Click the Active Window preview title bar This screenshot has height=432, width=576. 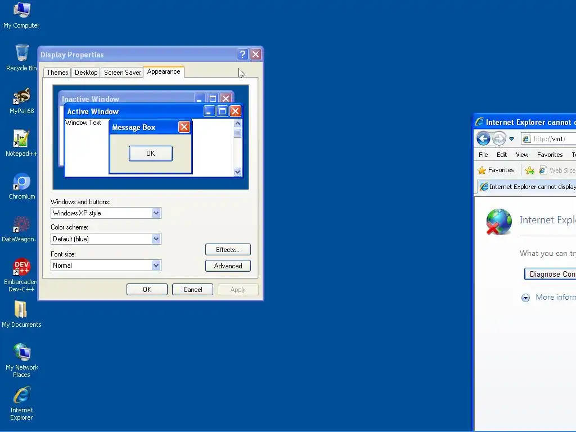134,111
